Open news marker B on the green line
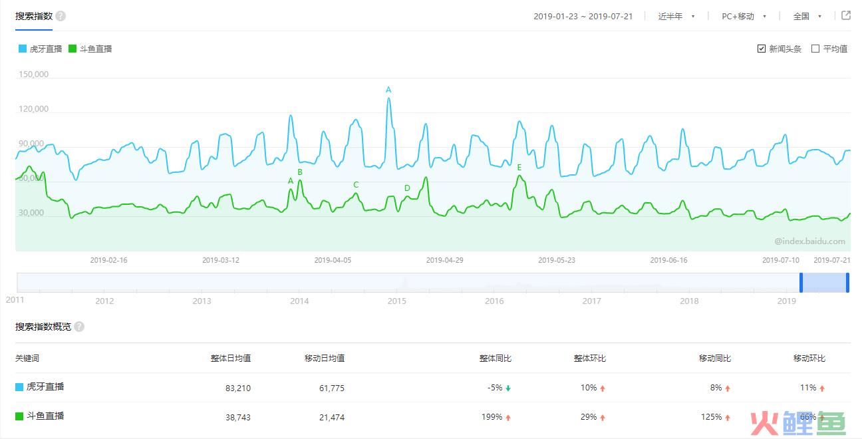Image resolution: width=862 pixels, height=439 pixels. (300, 172)
